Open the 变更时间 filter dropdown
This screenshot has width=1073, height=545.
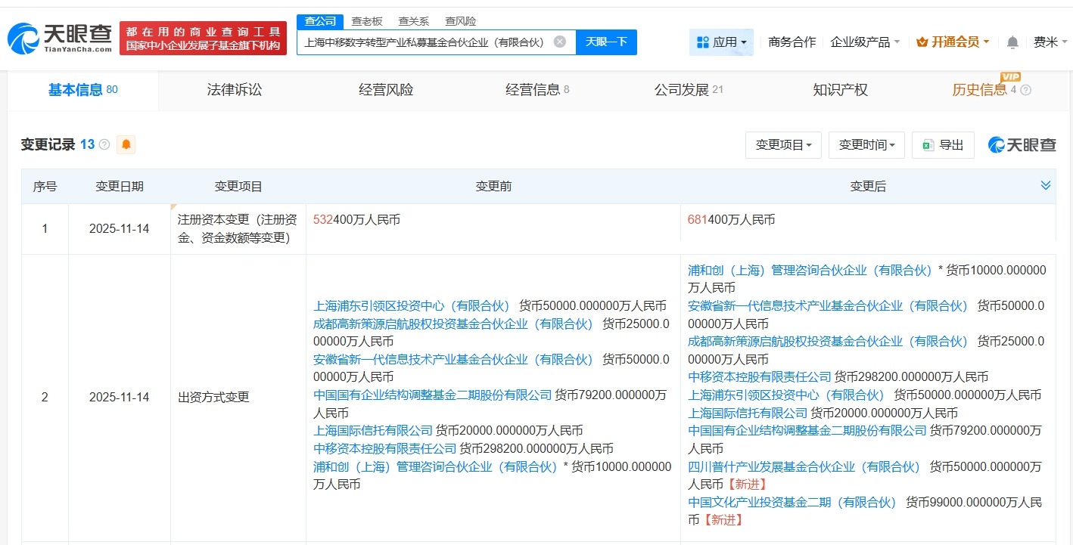(x=866, y=145)
